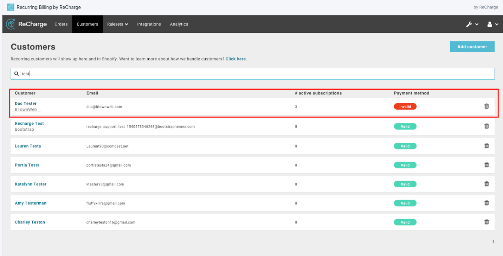
Task: Open the Katelynn Tester customer profile
Action: 31,184
